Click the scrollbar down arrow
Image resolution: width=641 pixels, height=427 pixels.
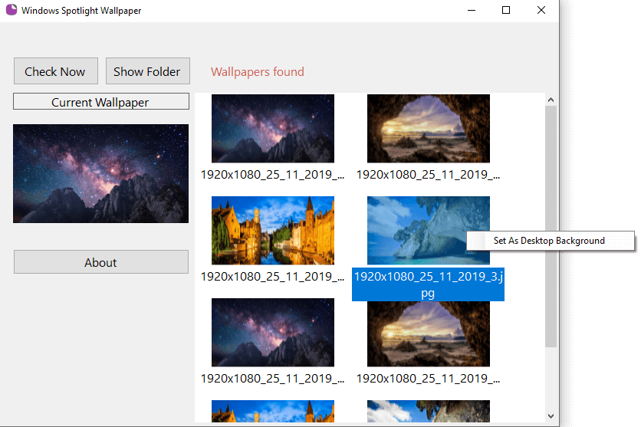tap(551, 416)
